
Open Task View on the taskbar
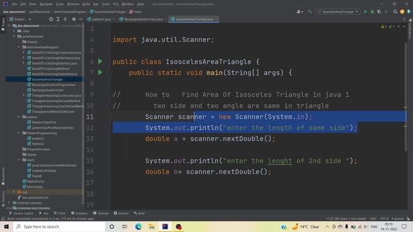click(125, 226)
